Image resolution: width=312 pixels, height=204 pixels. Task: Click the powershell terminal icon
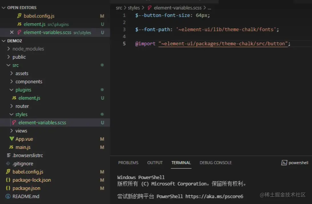click(284, 163)
